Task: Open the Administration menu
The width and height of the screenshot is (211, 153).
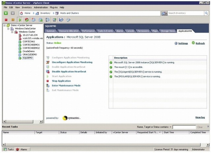Action: click(x=41, y=7)
